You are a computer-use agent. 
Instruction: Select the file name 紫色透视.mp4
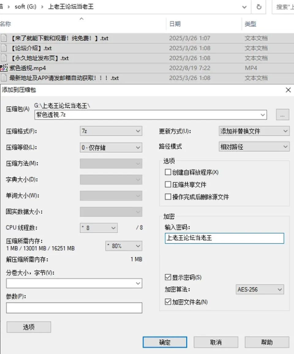(28, 68)
